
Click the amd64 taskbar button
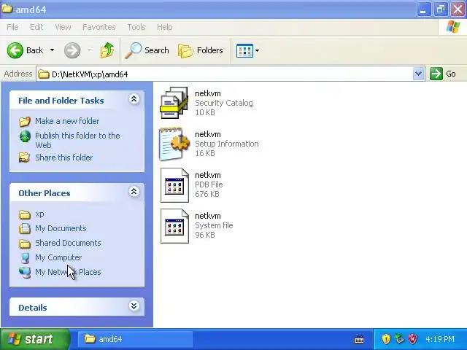click(136, 339)
